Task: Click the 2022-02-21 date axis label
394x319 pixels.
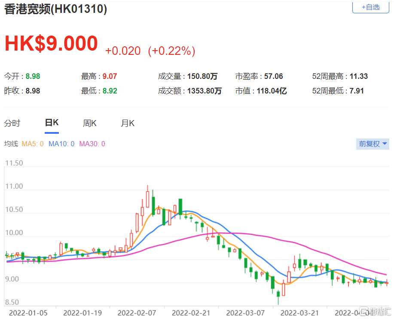Action: click(x=191, y=313)
